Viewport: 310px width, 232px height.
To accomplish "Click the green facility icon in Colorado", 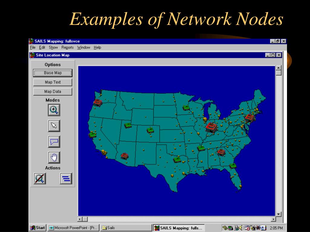I will (150, 130).
